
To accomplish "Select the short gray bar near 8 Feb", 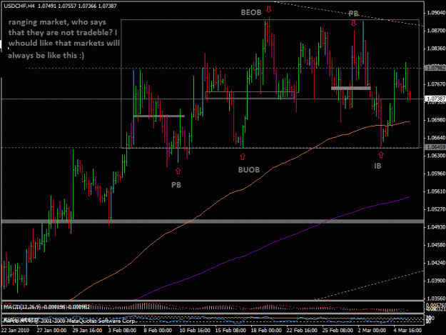I will point(159,116).
